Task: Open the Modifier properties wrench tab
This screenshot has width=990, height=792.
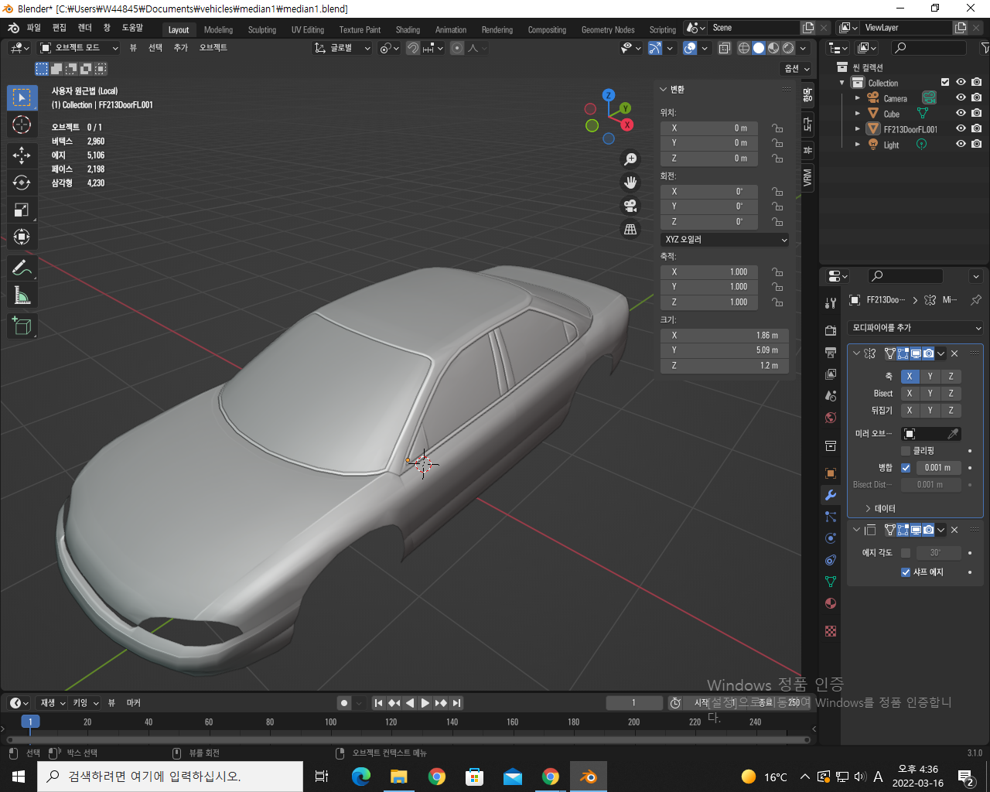Action: click(x=831, y=495)
